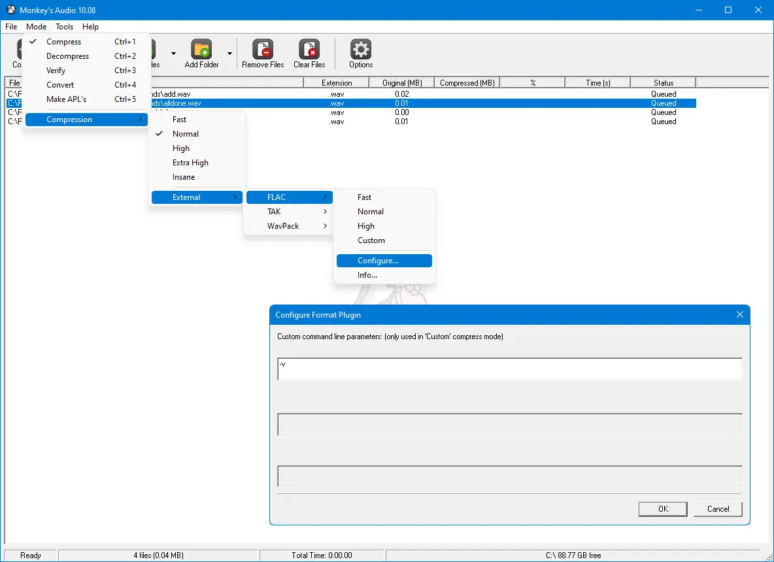Click the second disabled parameter field

[510, 424]
